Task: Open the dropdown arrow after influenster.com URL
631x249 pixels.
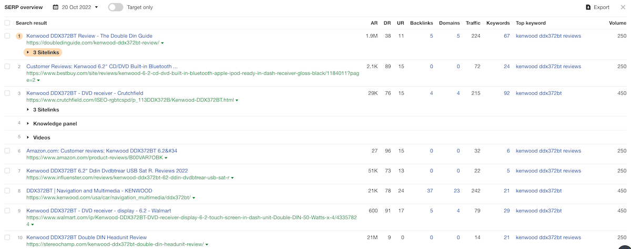Action: (232, 178)
